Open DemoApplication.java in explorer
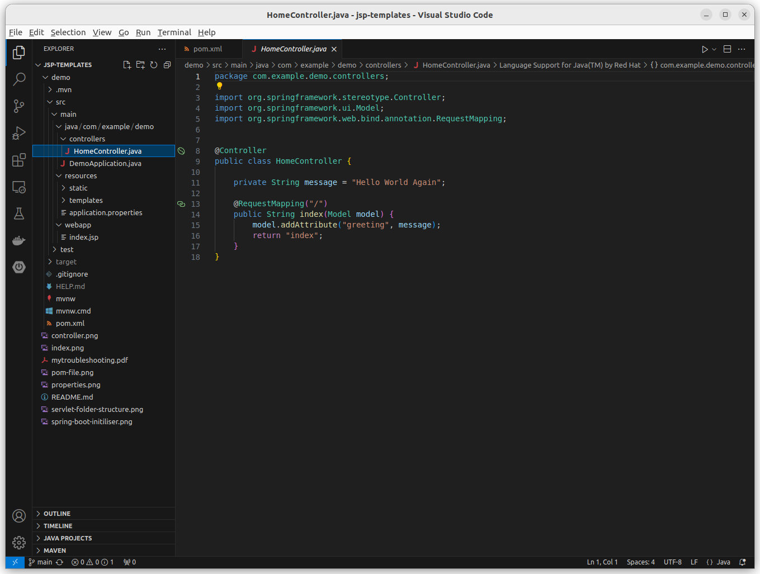This screenshot has height=574, width=760. pyautogui.click(x=105, y=163)
